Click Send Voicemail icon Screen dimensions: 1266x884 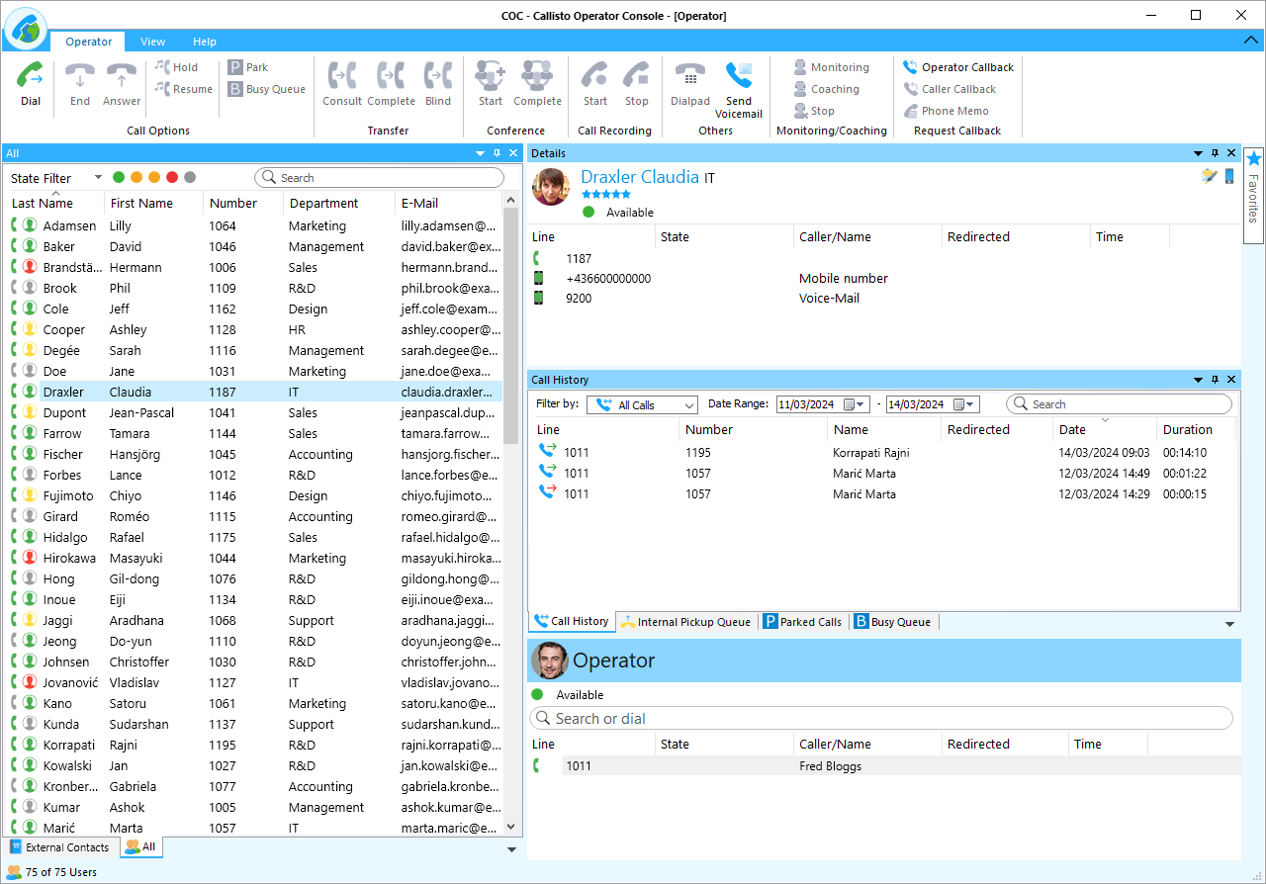pos(739,76)
